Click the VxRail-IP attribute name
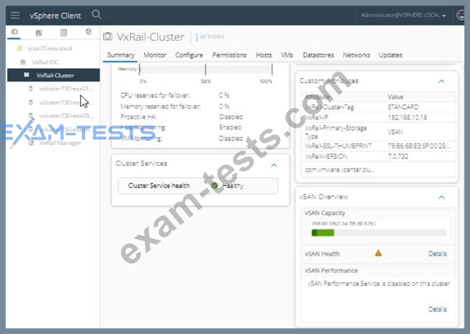The height and width of the screenshot is (334, 470). 316,117
